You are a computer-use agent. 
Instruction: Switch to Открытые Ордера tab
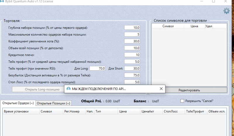[18, 103]
